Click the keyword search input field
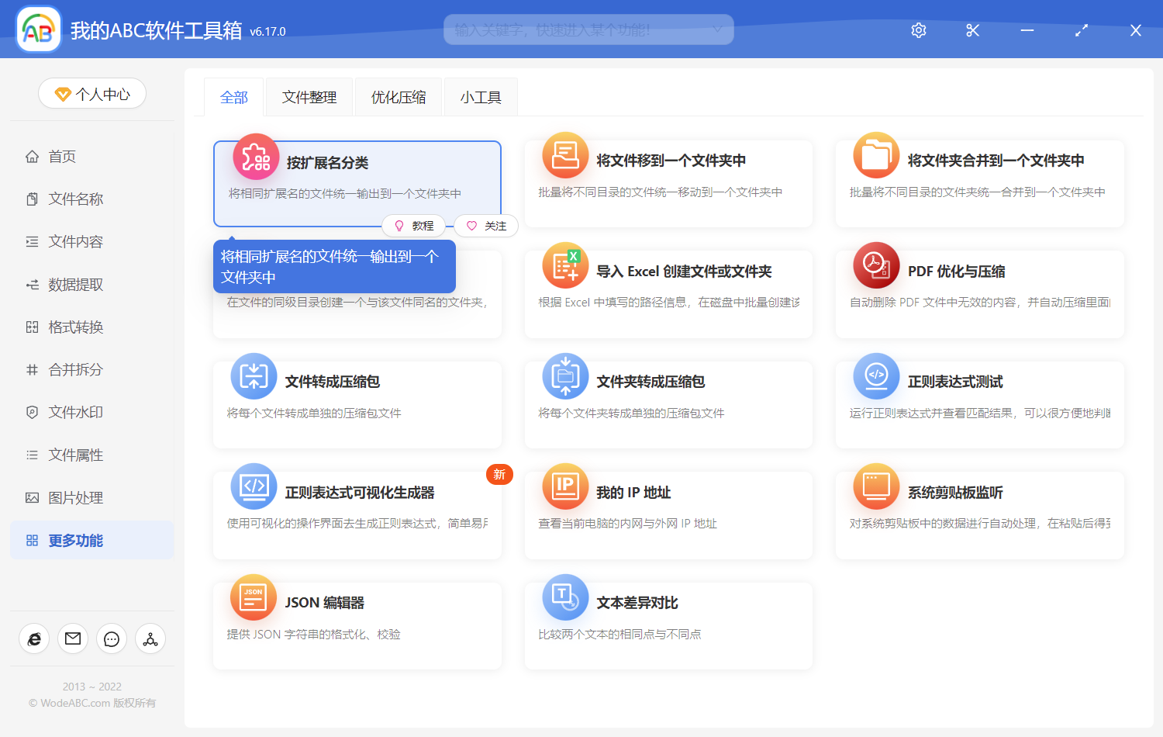The image size is (1163, 737). point(581,29)
